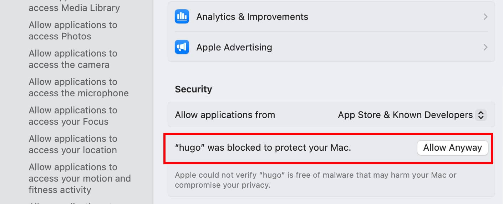Image resolution: width=503 pixels, height=204 pixels.
Task: Expand Analytics & Improvements using its chevron
Action: (485, 17)
